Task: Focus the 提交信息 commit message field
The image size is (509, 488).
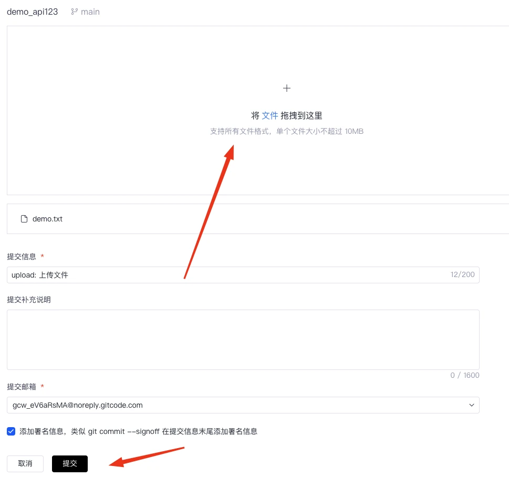Action: 226,275
